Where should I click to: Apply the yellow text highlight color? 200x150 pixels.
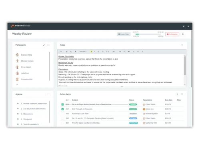pyautogui.click(x=91, y=52)
